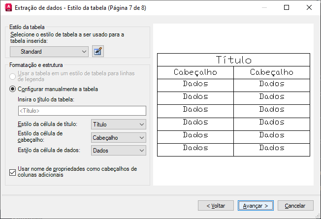Click the first left Dados preview cell

point(195,84)
